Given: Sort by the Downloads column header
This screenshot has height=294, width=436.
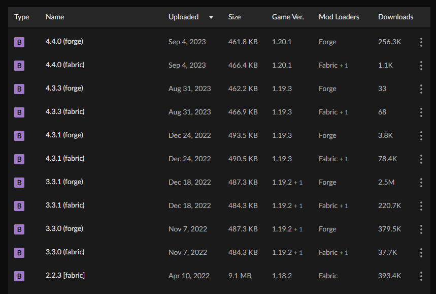Looking at the screenshot, I should click(395, 17).
